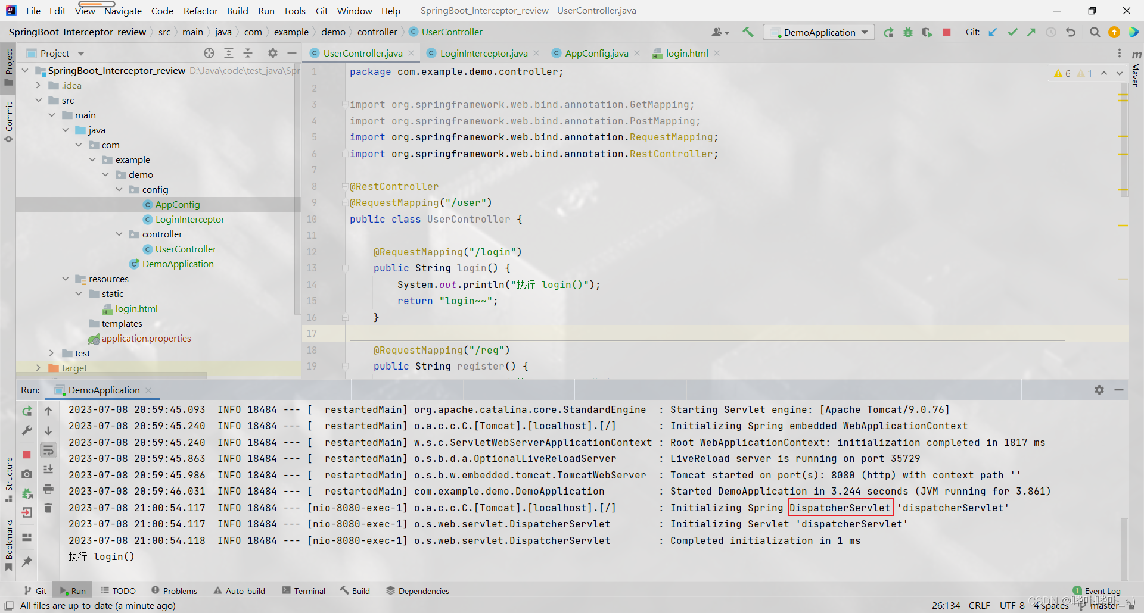The width and height of the screenshot is (1144, 613).
Task: Collapse the controller package
Action: [119, 234]
